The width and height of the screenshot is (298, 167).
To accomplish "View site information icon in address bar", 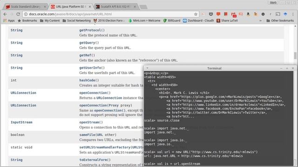I will pyautogui.click(x=26, y=14).
